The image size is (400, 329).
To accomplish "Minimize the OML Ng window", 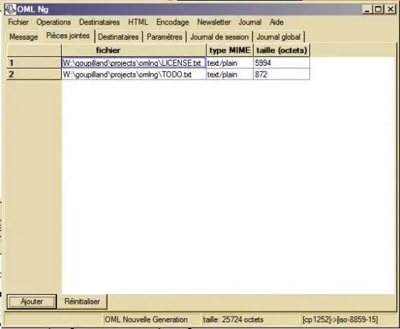I will (367, 10).
